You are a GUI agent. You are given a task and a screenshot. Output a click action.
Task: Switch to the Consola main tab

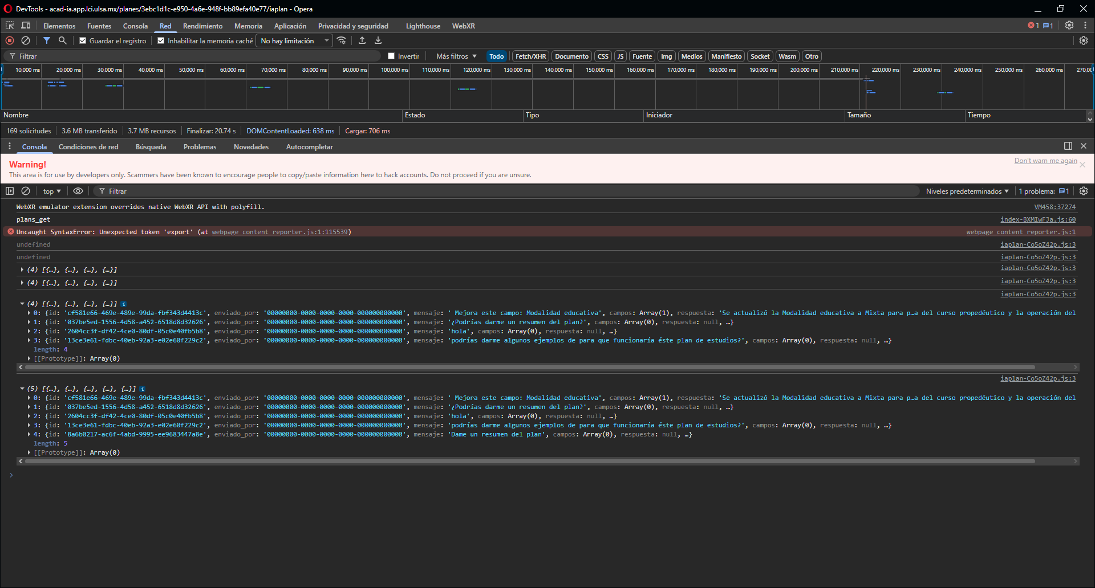coord(135,26)
